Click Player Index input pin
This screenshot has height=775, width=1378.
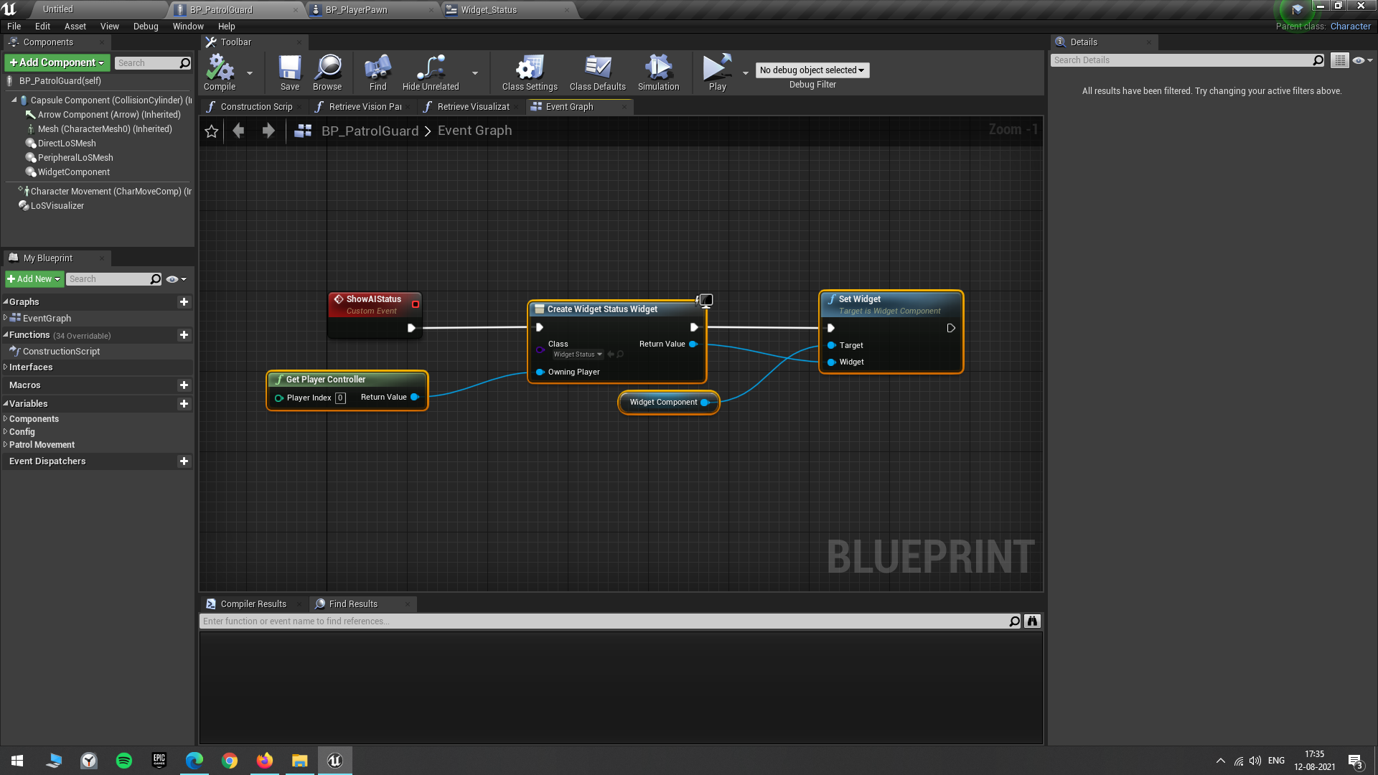279,398
